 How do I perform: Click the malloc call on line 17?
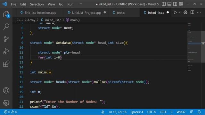(x=100, y=82)
